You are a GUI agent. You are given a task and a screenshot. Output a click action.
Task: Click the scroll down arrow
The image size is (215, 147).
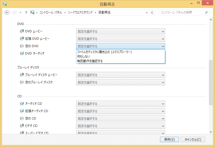(x=211, y=132)
